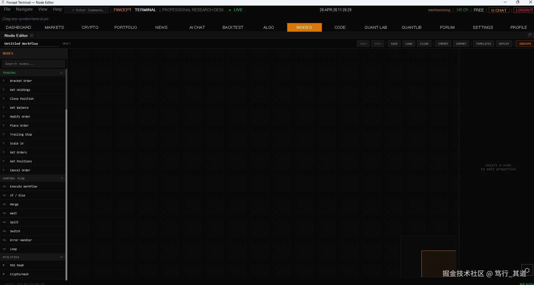
Task: Pick the Get Balance node
Action: pos(33,108)
